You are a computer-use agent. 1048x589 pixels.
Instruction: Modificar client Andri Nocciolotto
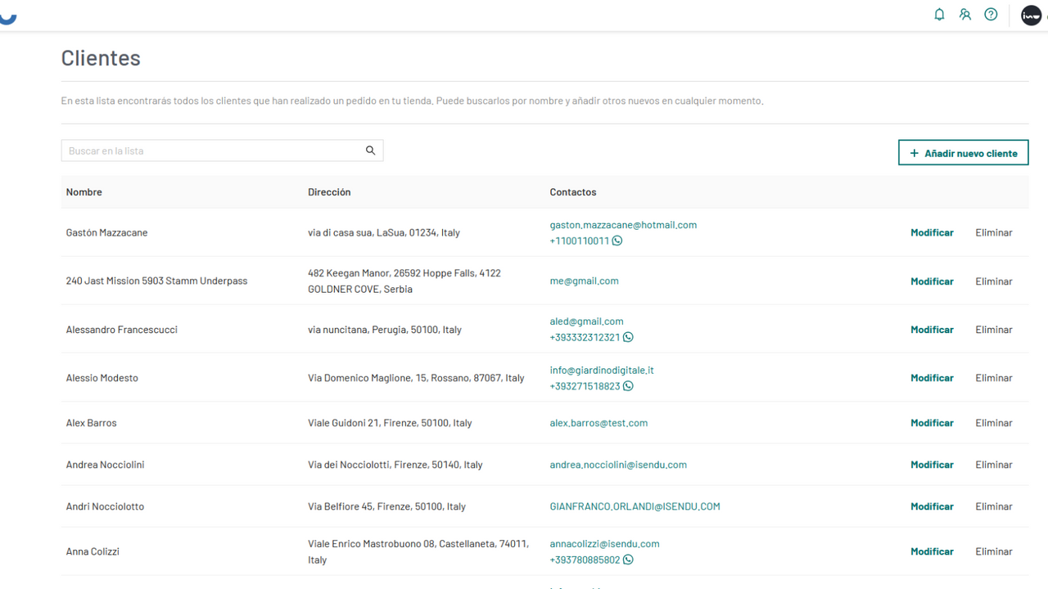[x=932, y=506]
